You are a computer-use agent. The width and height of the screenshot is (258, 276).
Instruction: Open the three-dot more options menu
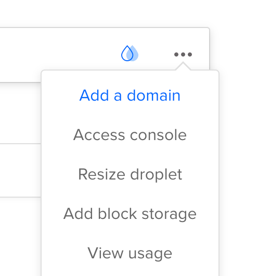tap(183, 54)
